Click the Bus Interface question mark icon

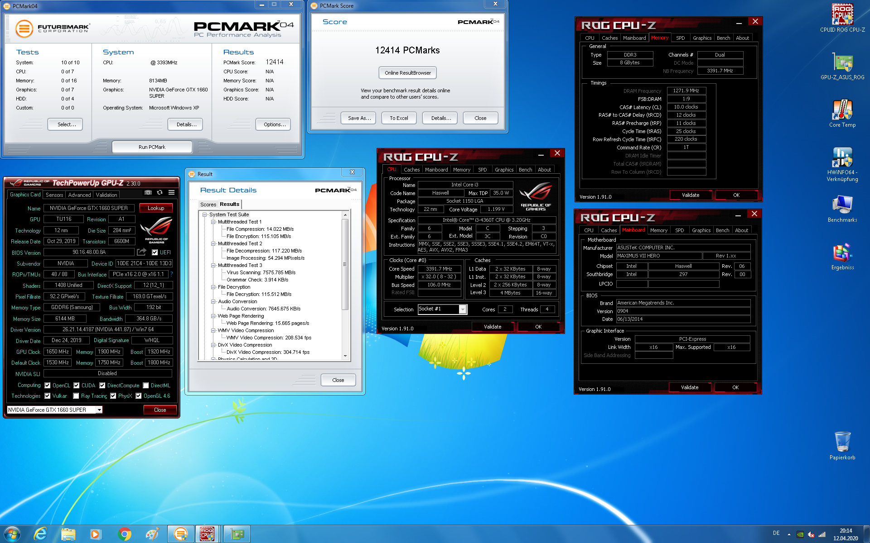(x=172, y=274)
